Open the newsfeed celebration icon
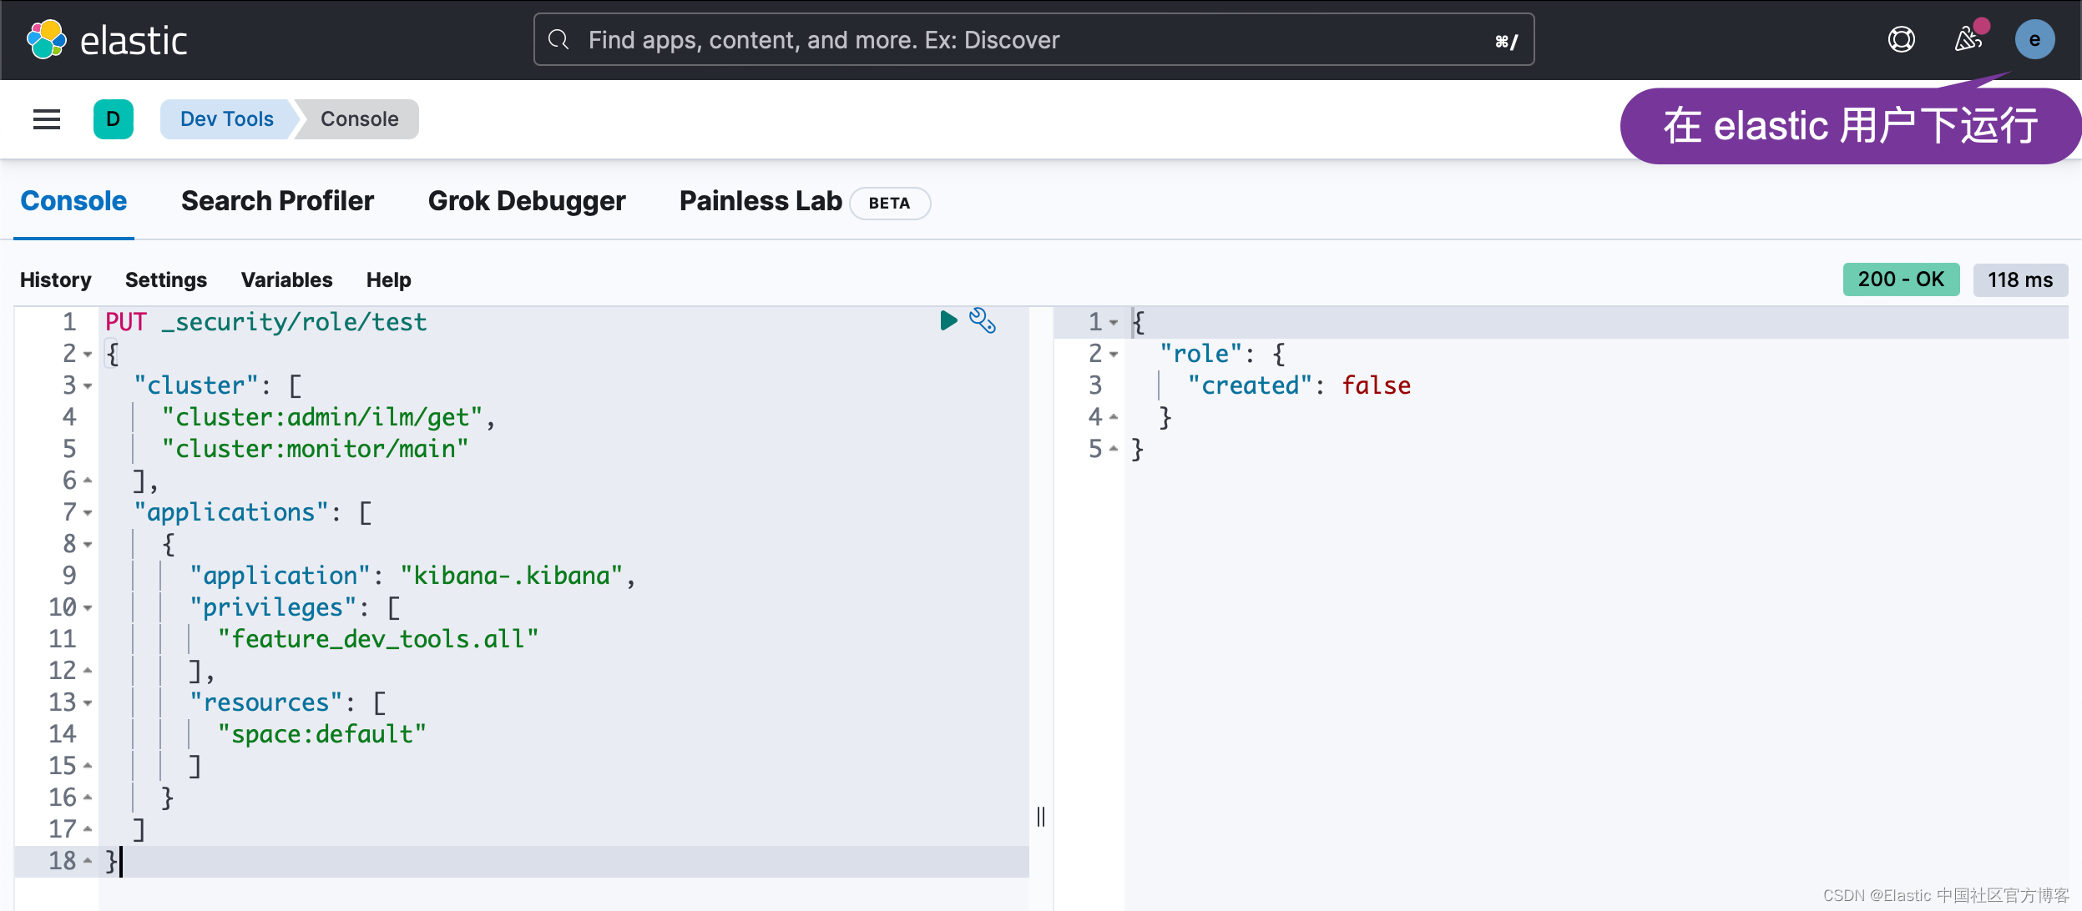Screen dimensions: 2082x911 pos(1968,39)
